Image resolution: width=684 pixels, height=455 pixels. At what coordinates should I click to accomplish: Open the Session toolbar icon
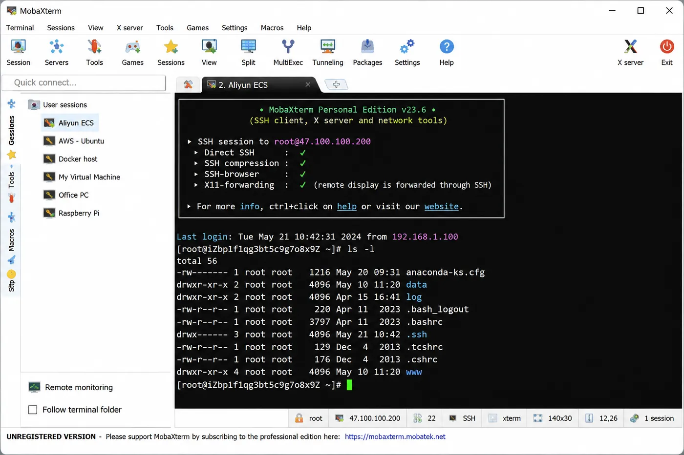[x=19, y=47]
